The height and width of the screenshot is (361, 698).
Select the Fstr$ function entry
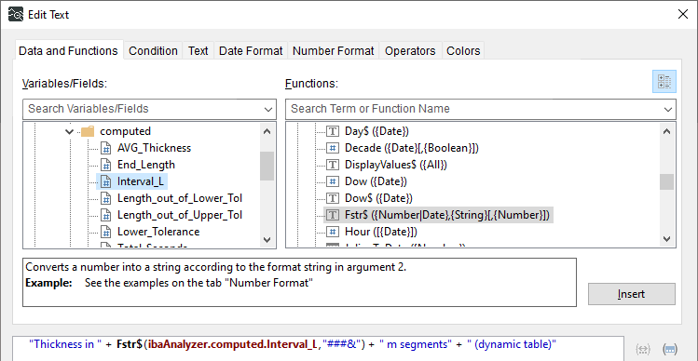click(447, 215)
